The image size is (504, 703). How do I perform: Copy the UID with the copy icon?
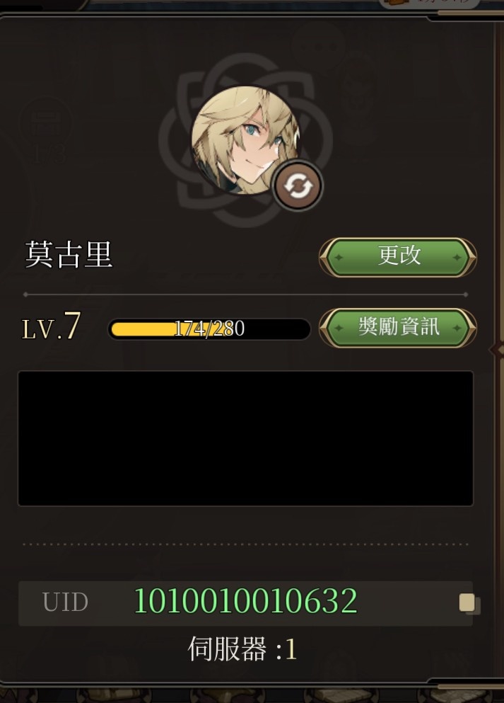[469, 603]
